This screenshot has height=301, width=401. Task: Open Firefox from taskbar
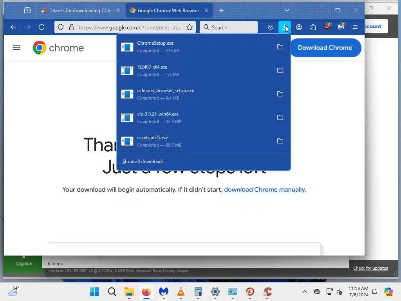[146, 292]
